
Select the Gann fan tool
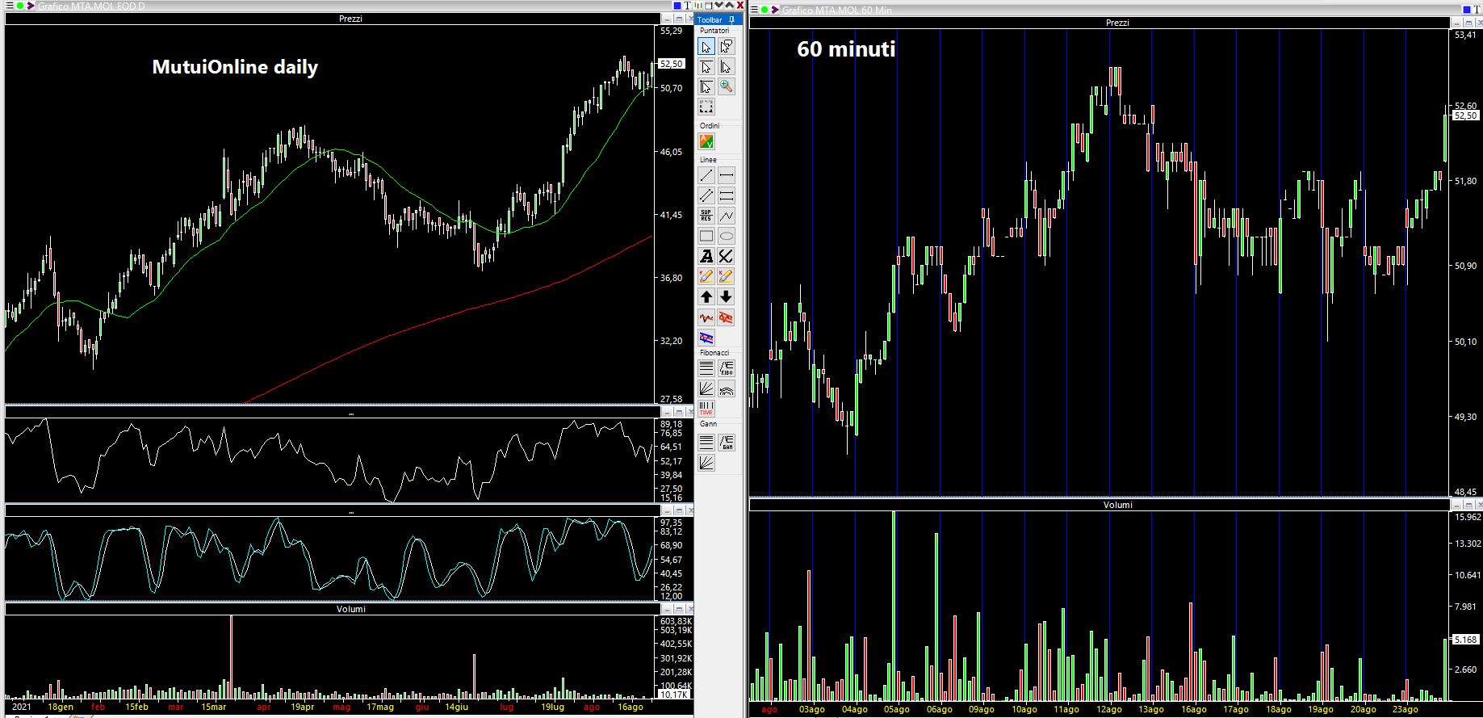(x=706, y=463)
